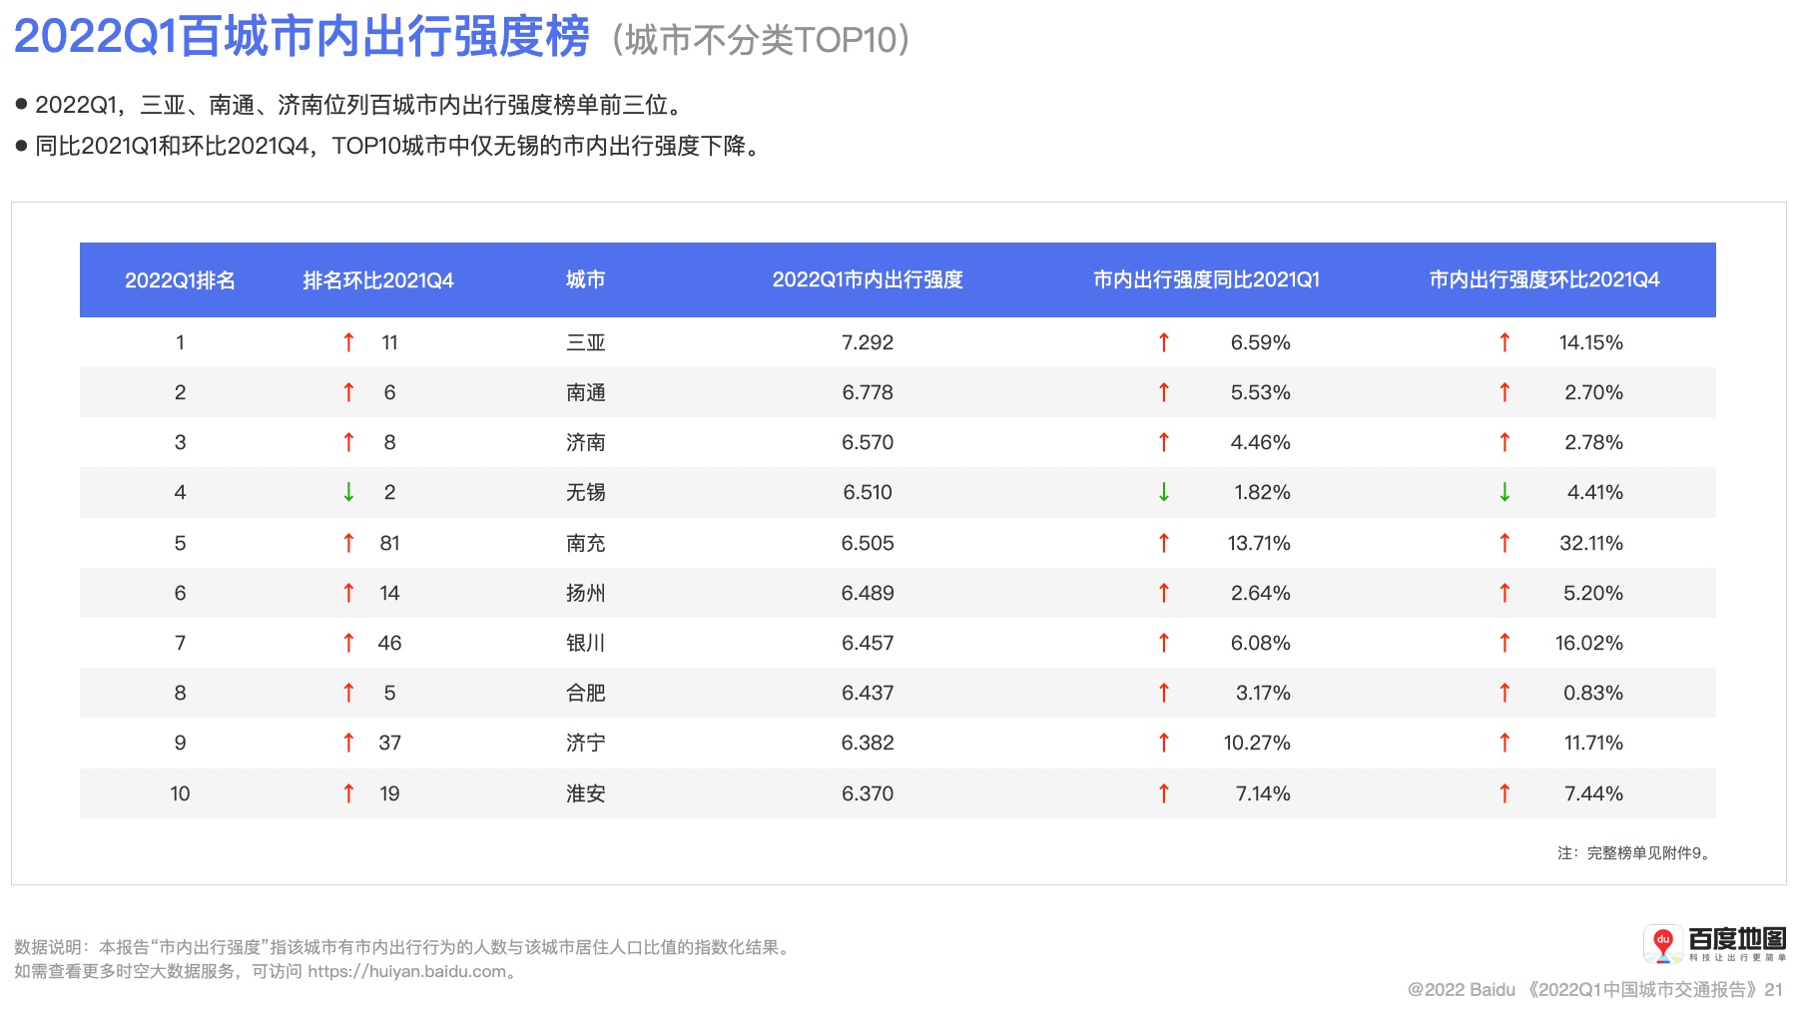Click the Baidu Maps logo icon
Screen dimensions: 1797x1014
point(1662,944)
